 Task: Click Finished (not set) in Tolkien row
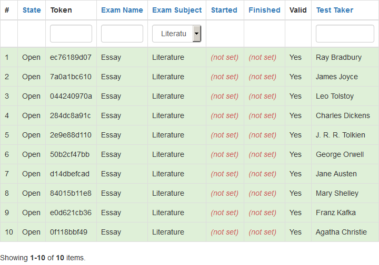click(263, 135)
